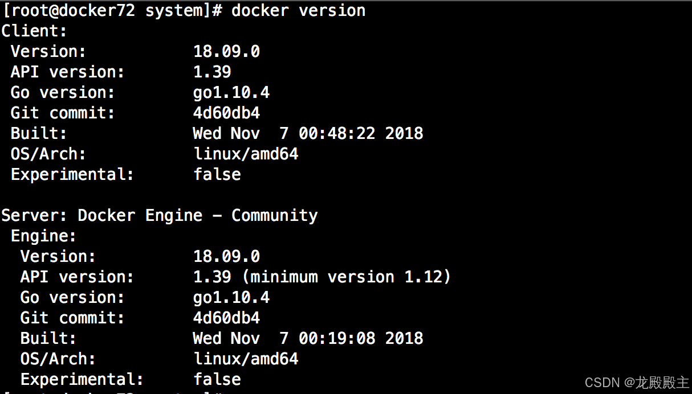Click the docker version command text
Viewport: 692px width, 394px height.
point(298,10)
